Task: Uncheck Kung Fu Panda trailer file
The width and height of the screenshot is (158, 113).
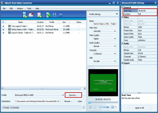Action: pos(3,33)
